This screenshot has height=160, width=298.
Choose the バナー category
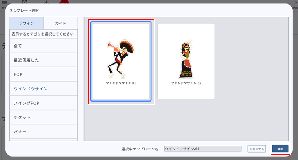(43, 131)
